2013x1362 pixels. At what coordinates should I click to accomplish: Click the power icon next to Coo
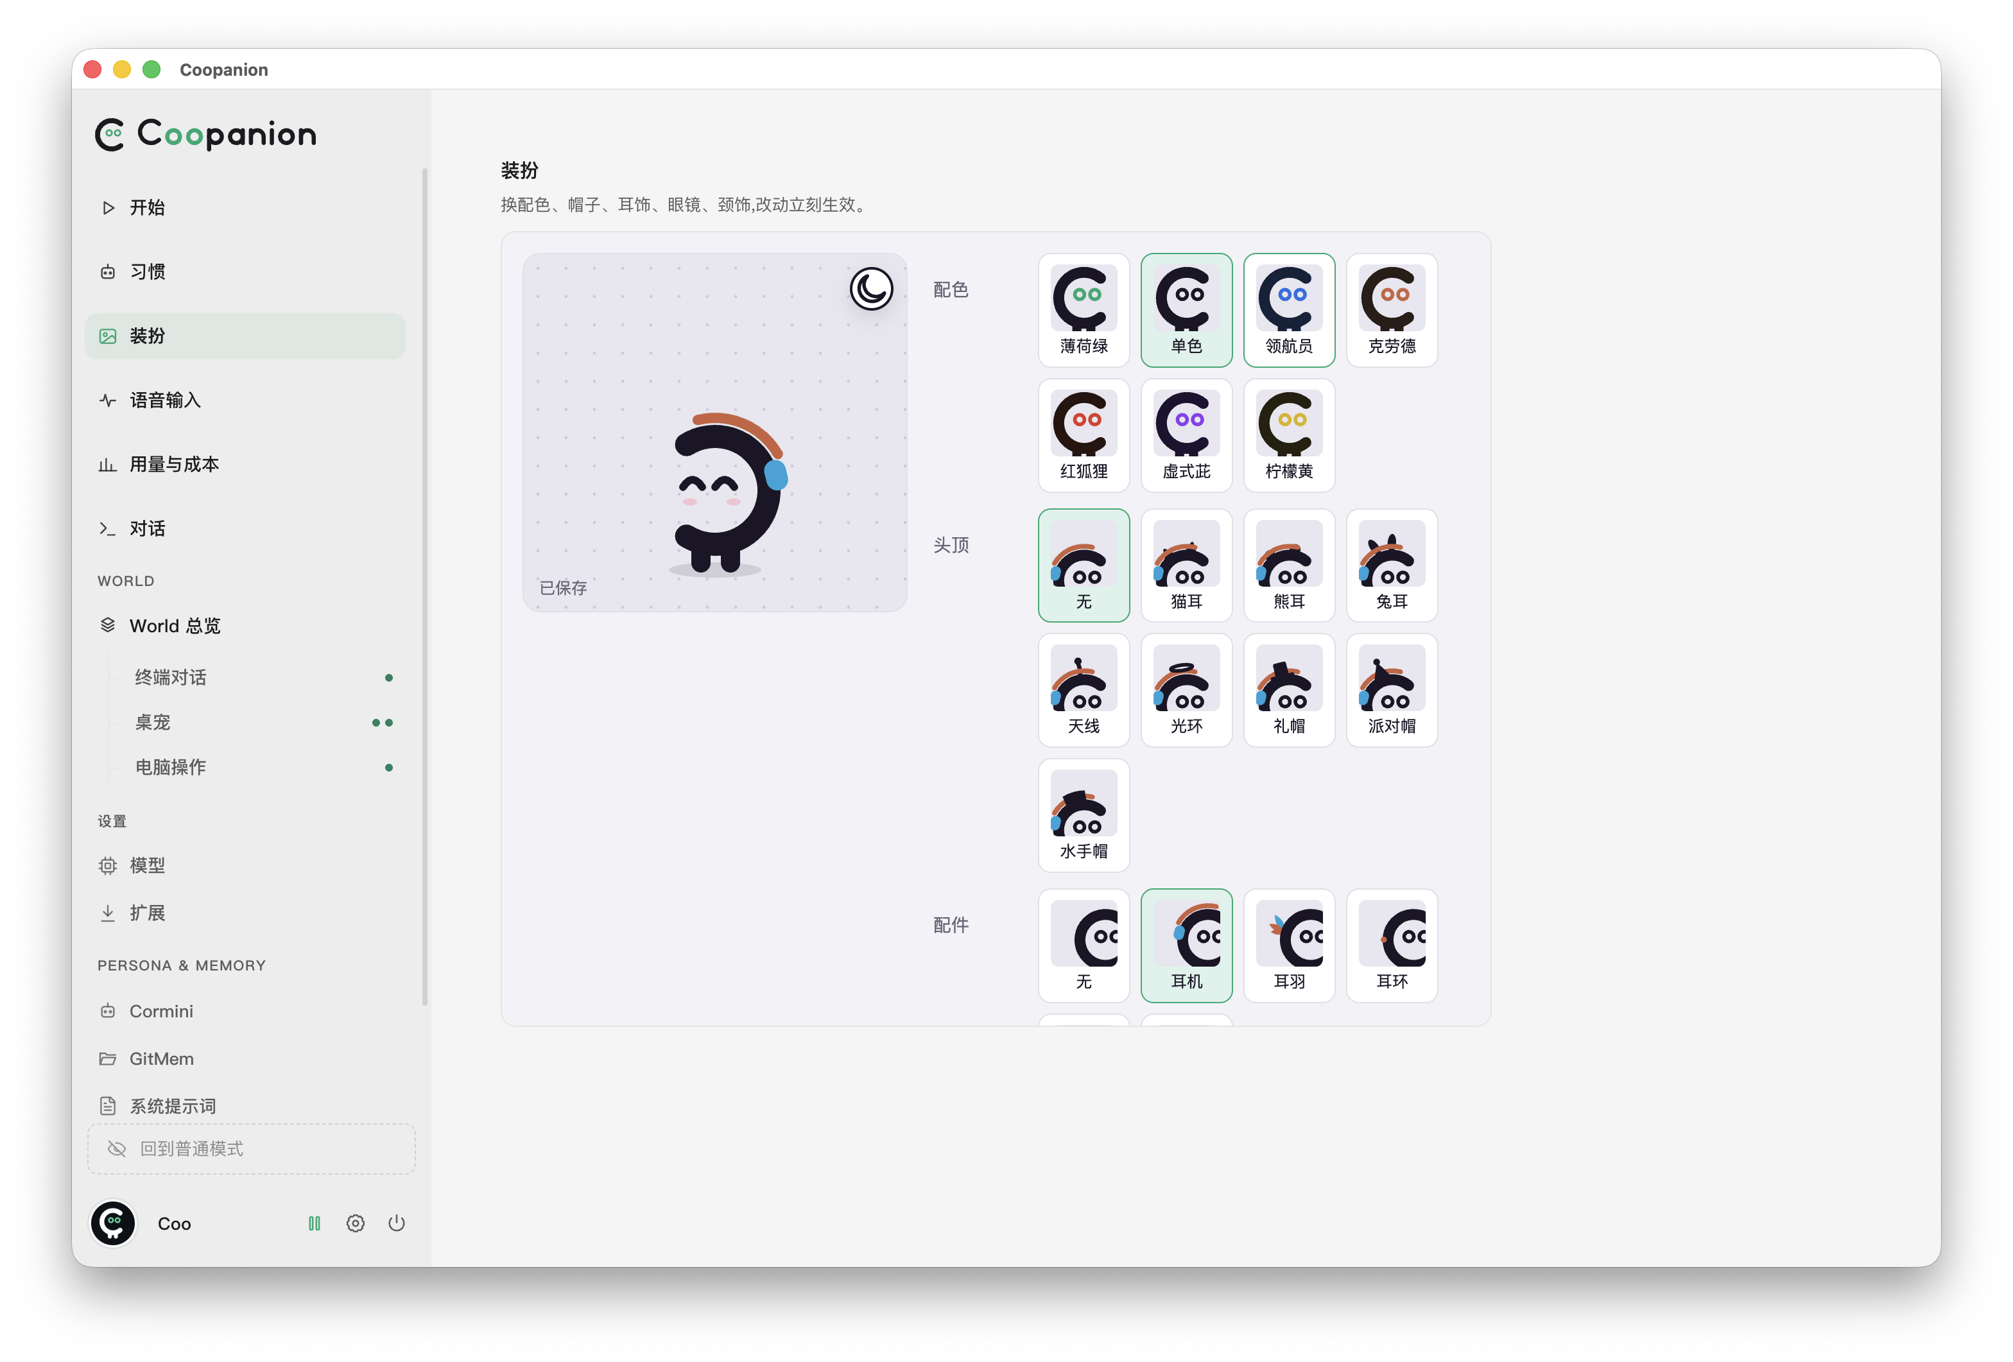click(x=397, y=1223)
